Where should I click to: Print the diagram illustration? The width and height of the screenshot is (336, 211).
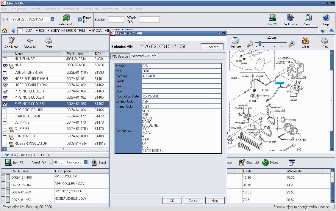point(324,40)
